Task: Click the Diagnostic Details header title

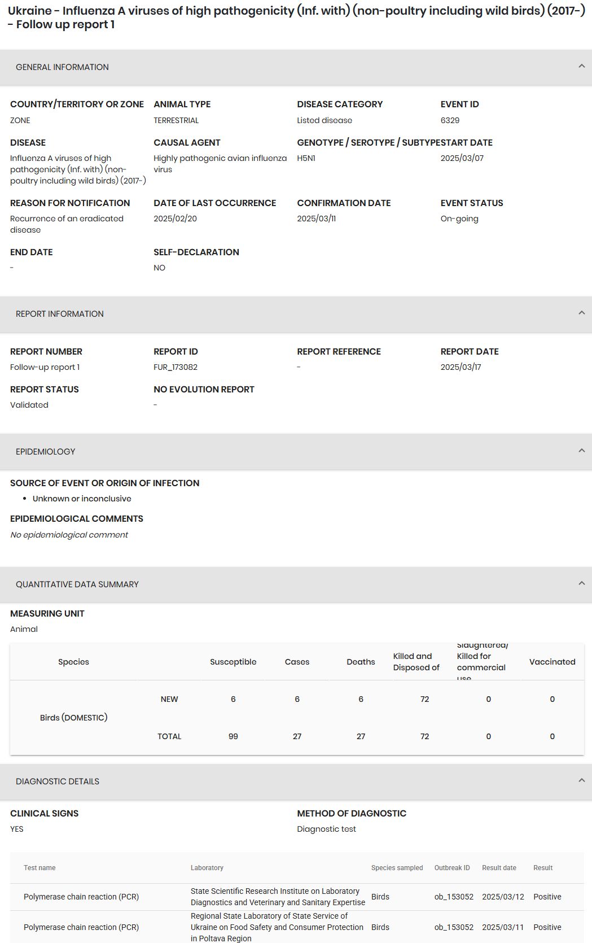Action: (x=58, y=782)
